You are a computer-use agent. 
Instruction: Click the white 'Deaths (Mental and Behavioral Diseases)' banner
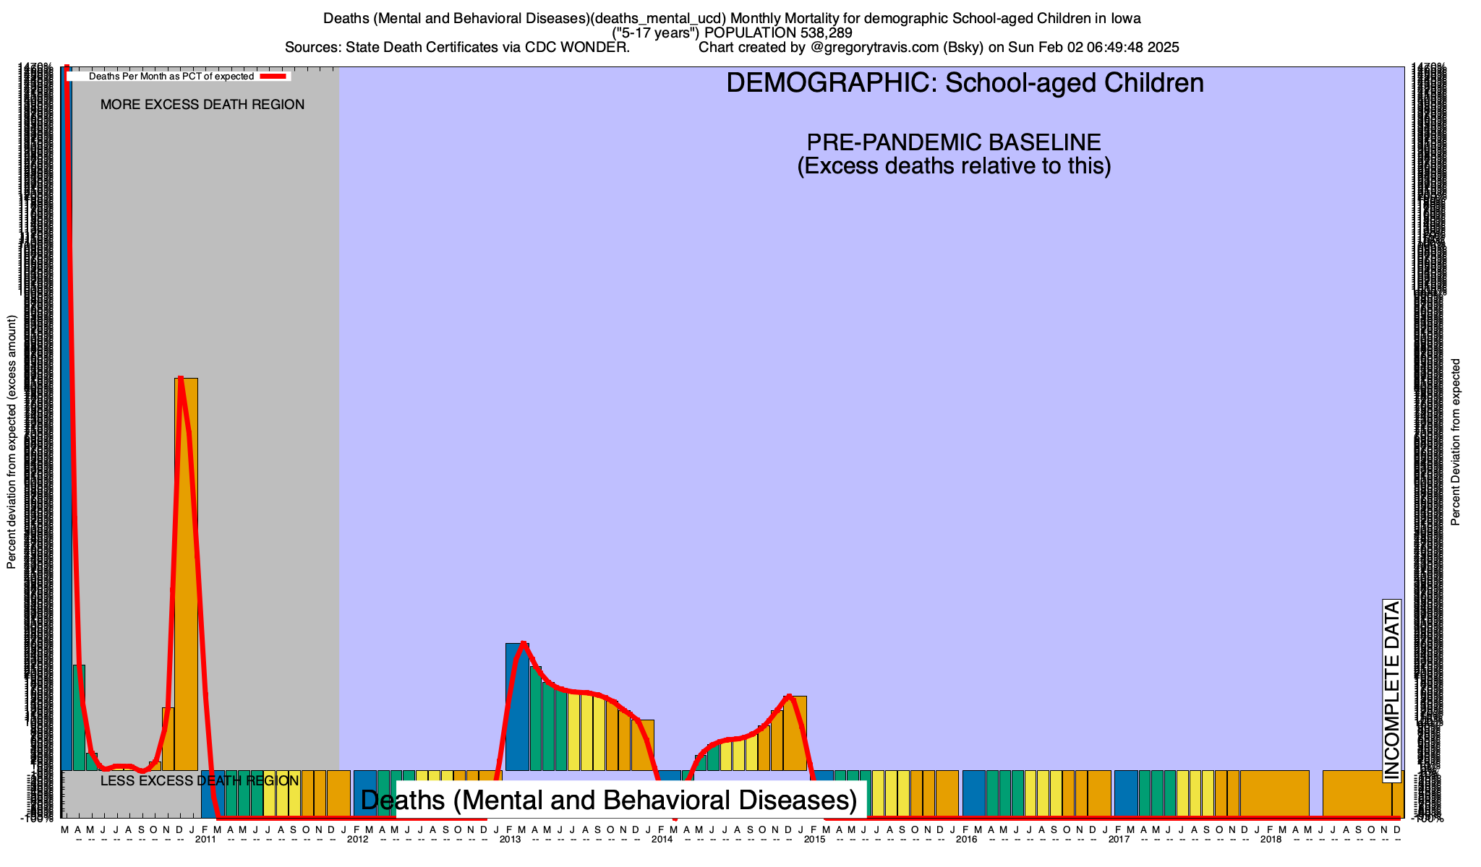click(608, 801)
